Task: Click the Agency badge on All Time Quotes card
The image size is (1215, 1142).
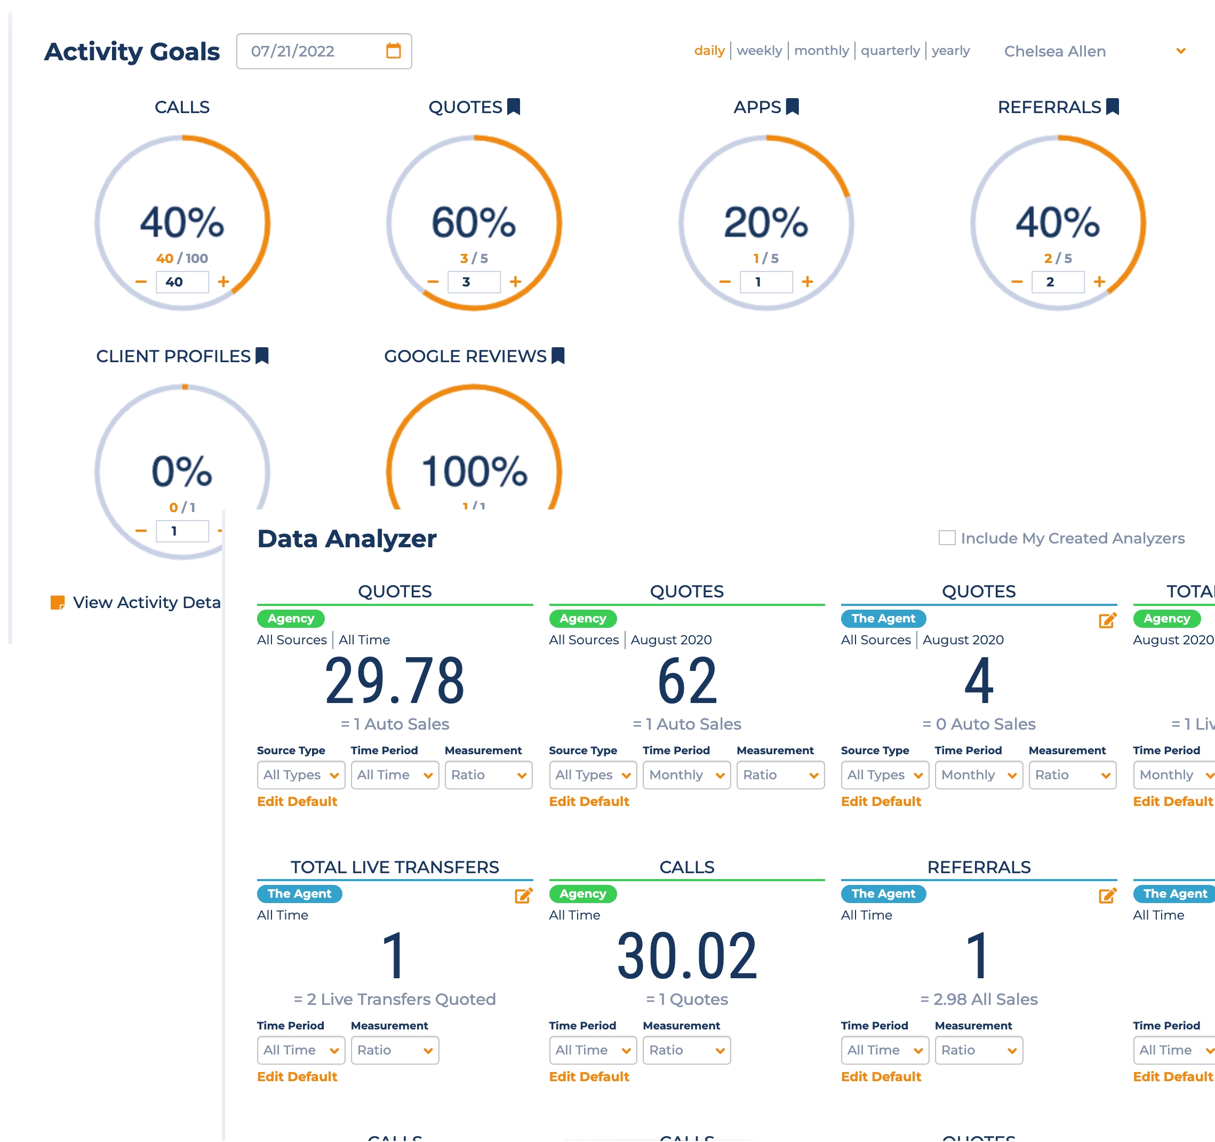Action: (x=291, y=619)
